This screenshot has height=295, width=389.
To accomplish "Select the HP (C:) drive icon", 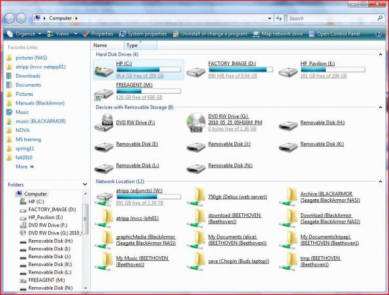I will [x=104, y=71].
